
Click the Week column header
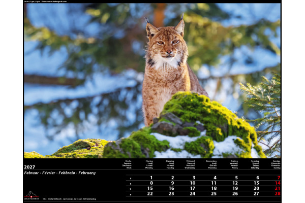[x=128, y=164]
